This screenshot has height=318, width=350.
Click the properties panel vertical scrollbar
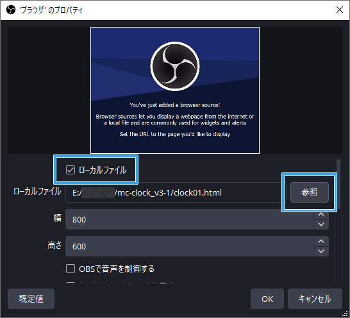point(338,184)
